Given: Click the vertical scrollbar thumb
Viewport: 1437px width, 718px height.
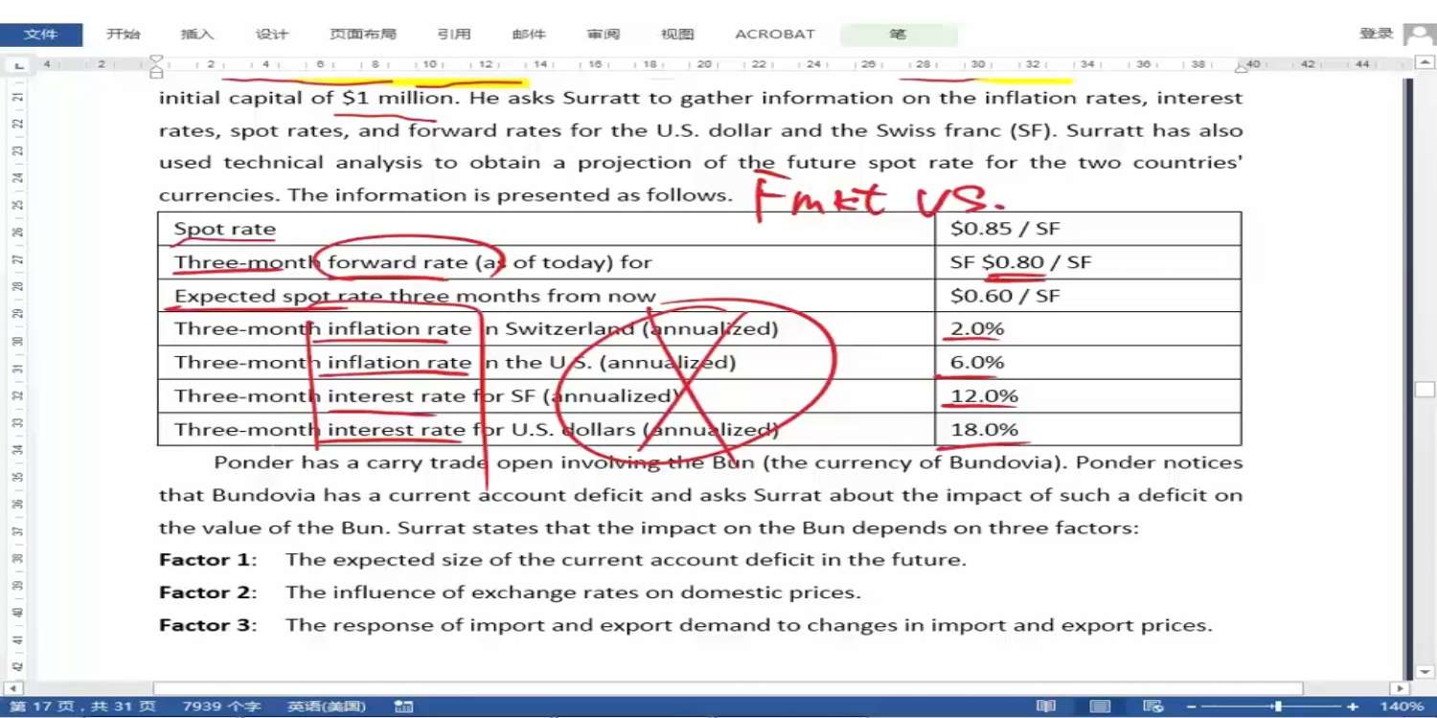Looking at the screenshot, I should tap(1425, 390).
